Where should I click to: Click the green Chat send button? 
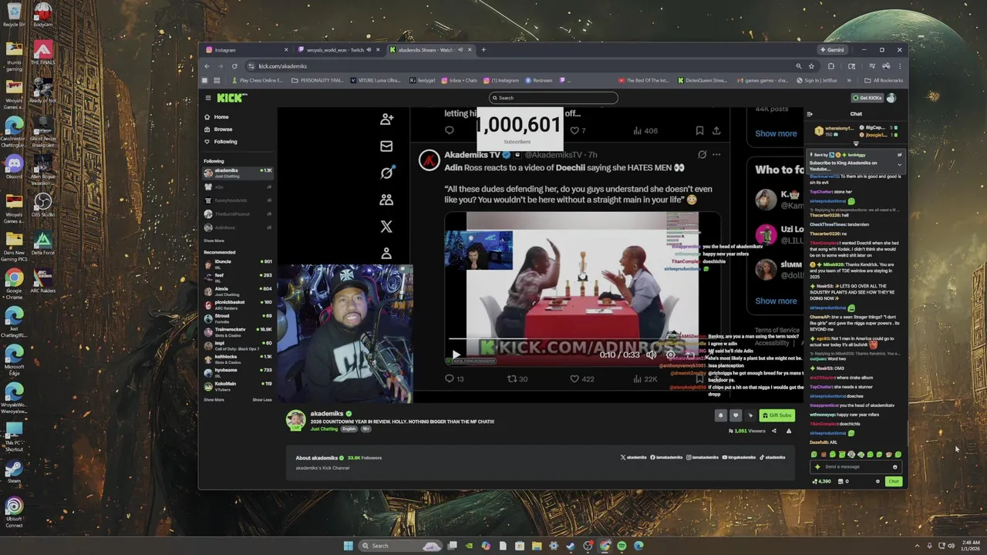pyautogui.click(x=893, y=481)
